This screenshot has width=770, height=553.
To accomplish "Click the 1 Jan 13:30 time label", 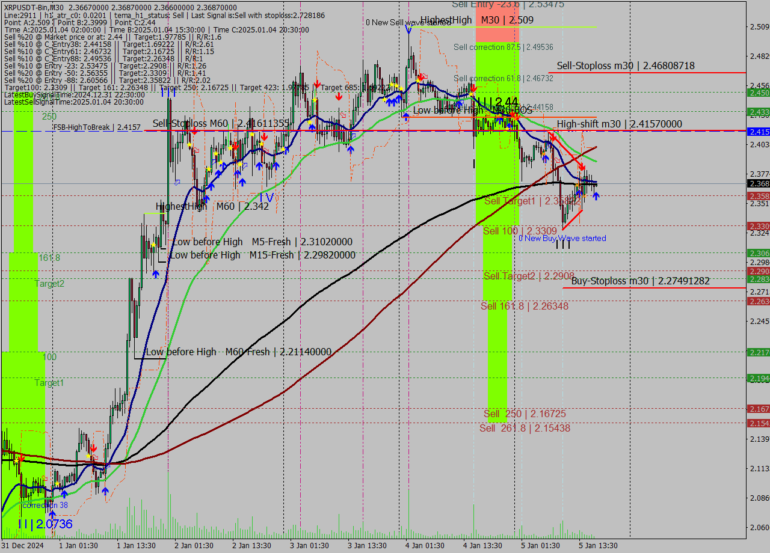I will [136, 546].
